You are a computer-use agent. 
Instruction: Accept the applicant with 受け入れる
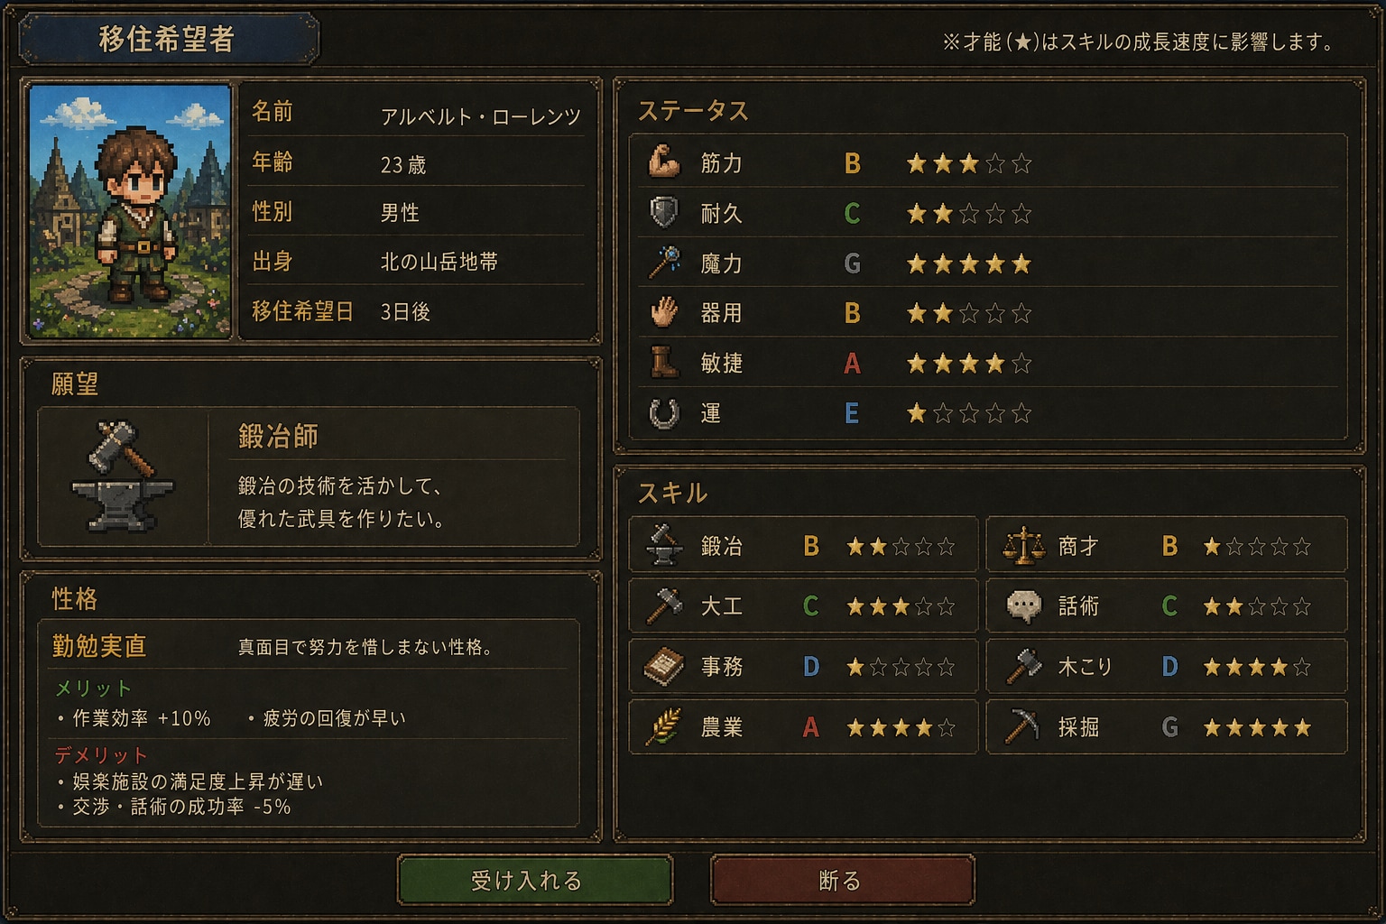pos(534,880)
